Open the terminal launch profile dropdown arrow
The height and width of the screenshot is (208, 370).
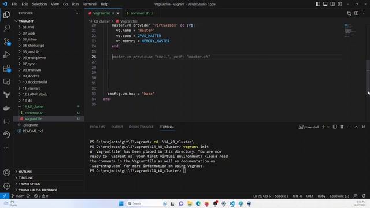[x=328, y=127]
